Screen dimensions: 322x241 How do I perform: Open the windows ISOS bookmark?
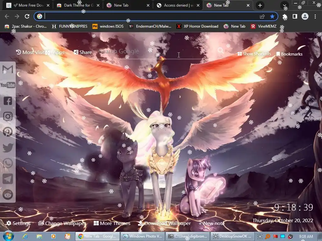[x=108, y=26]
